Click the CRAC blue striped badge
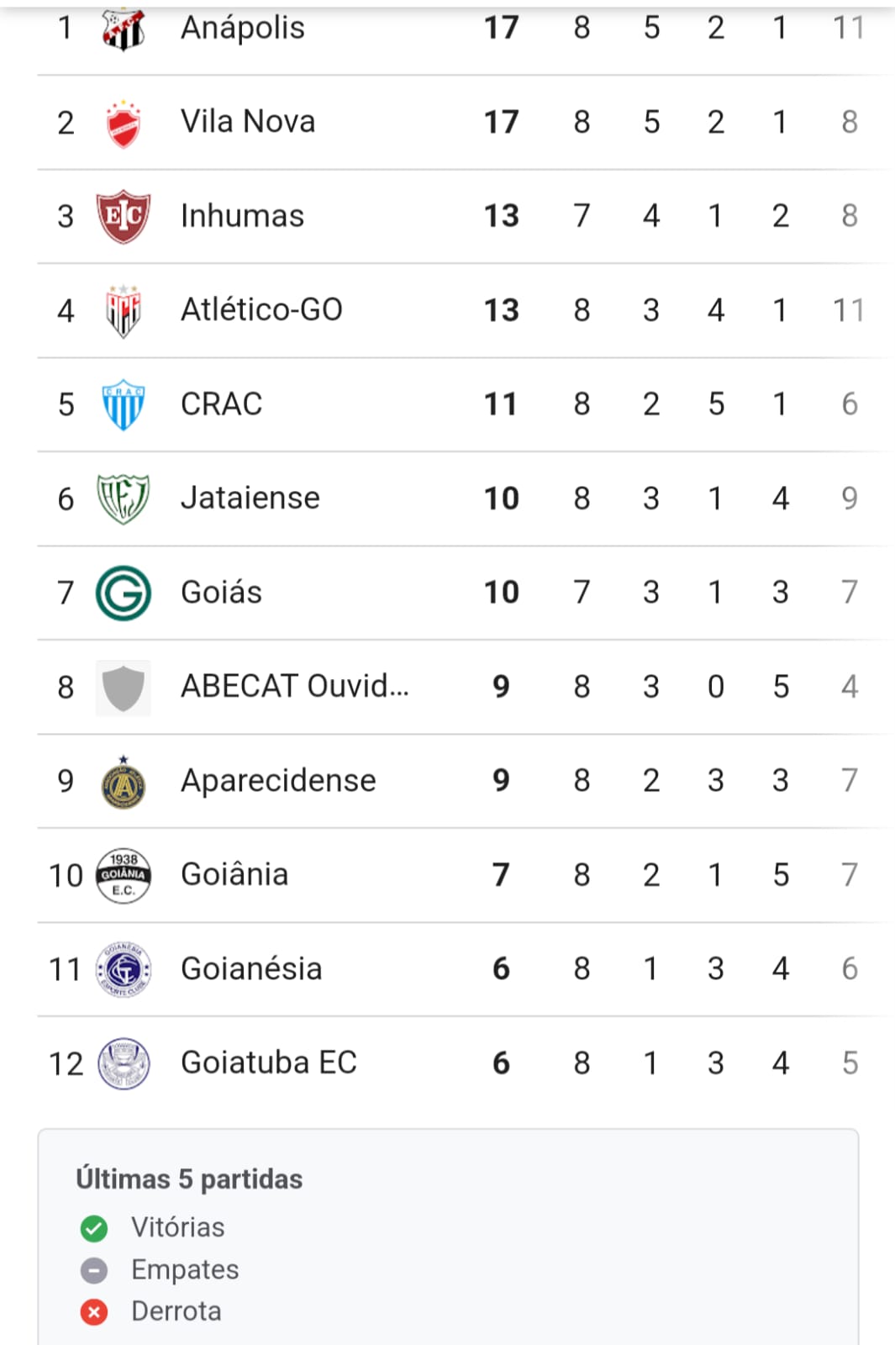895x1345 pixels. pyautogui.click(x=124, y=404)
